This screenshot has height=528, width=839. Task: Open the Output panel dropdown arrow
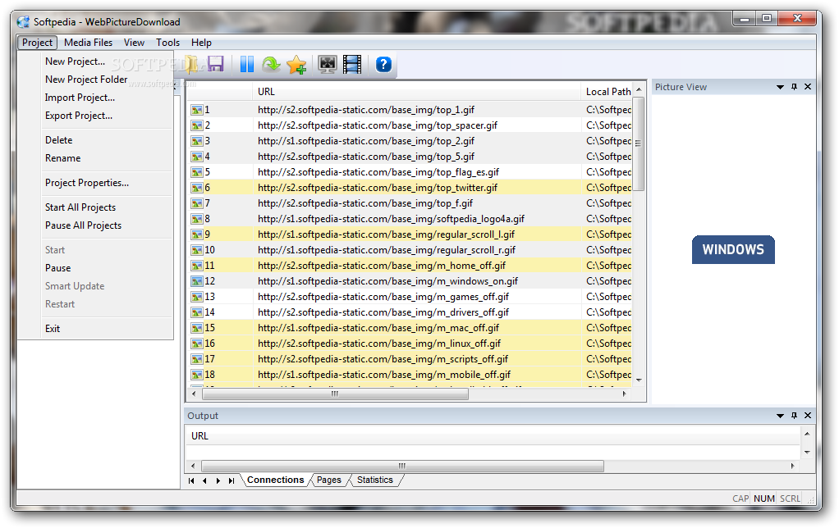tap(780, 416)
